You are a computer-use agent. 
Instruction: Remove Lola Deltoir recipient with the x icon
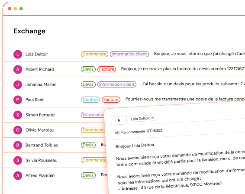click(152, 118)
